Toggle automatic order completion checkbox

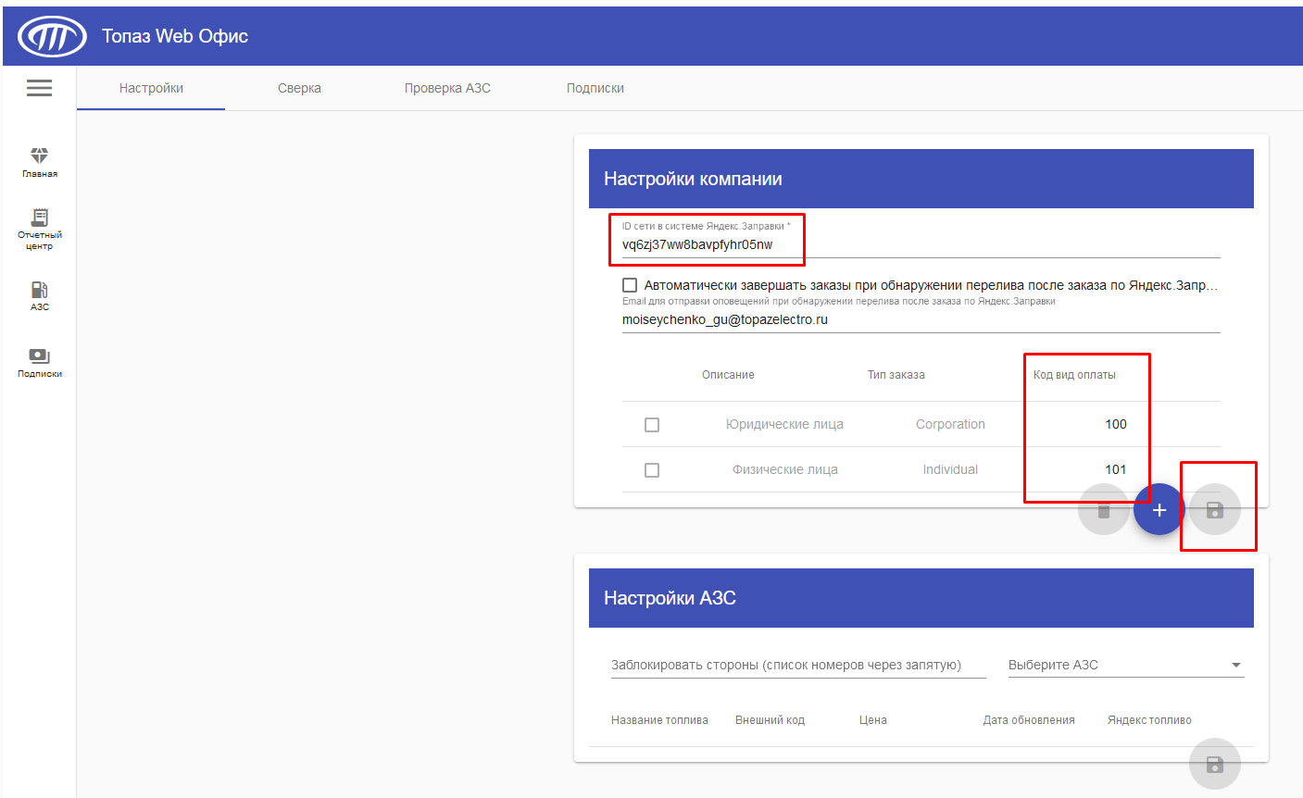[630, 285]
